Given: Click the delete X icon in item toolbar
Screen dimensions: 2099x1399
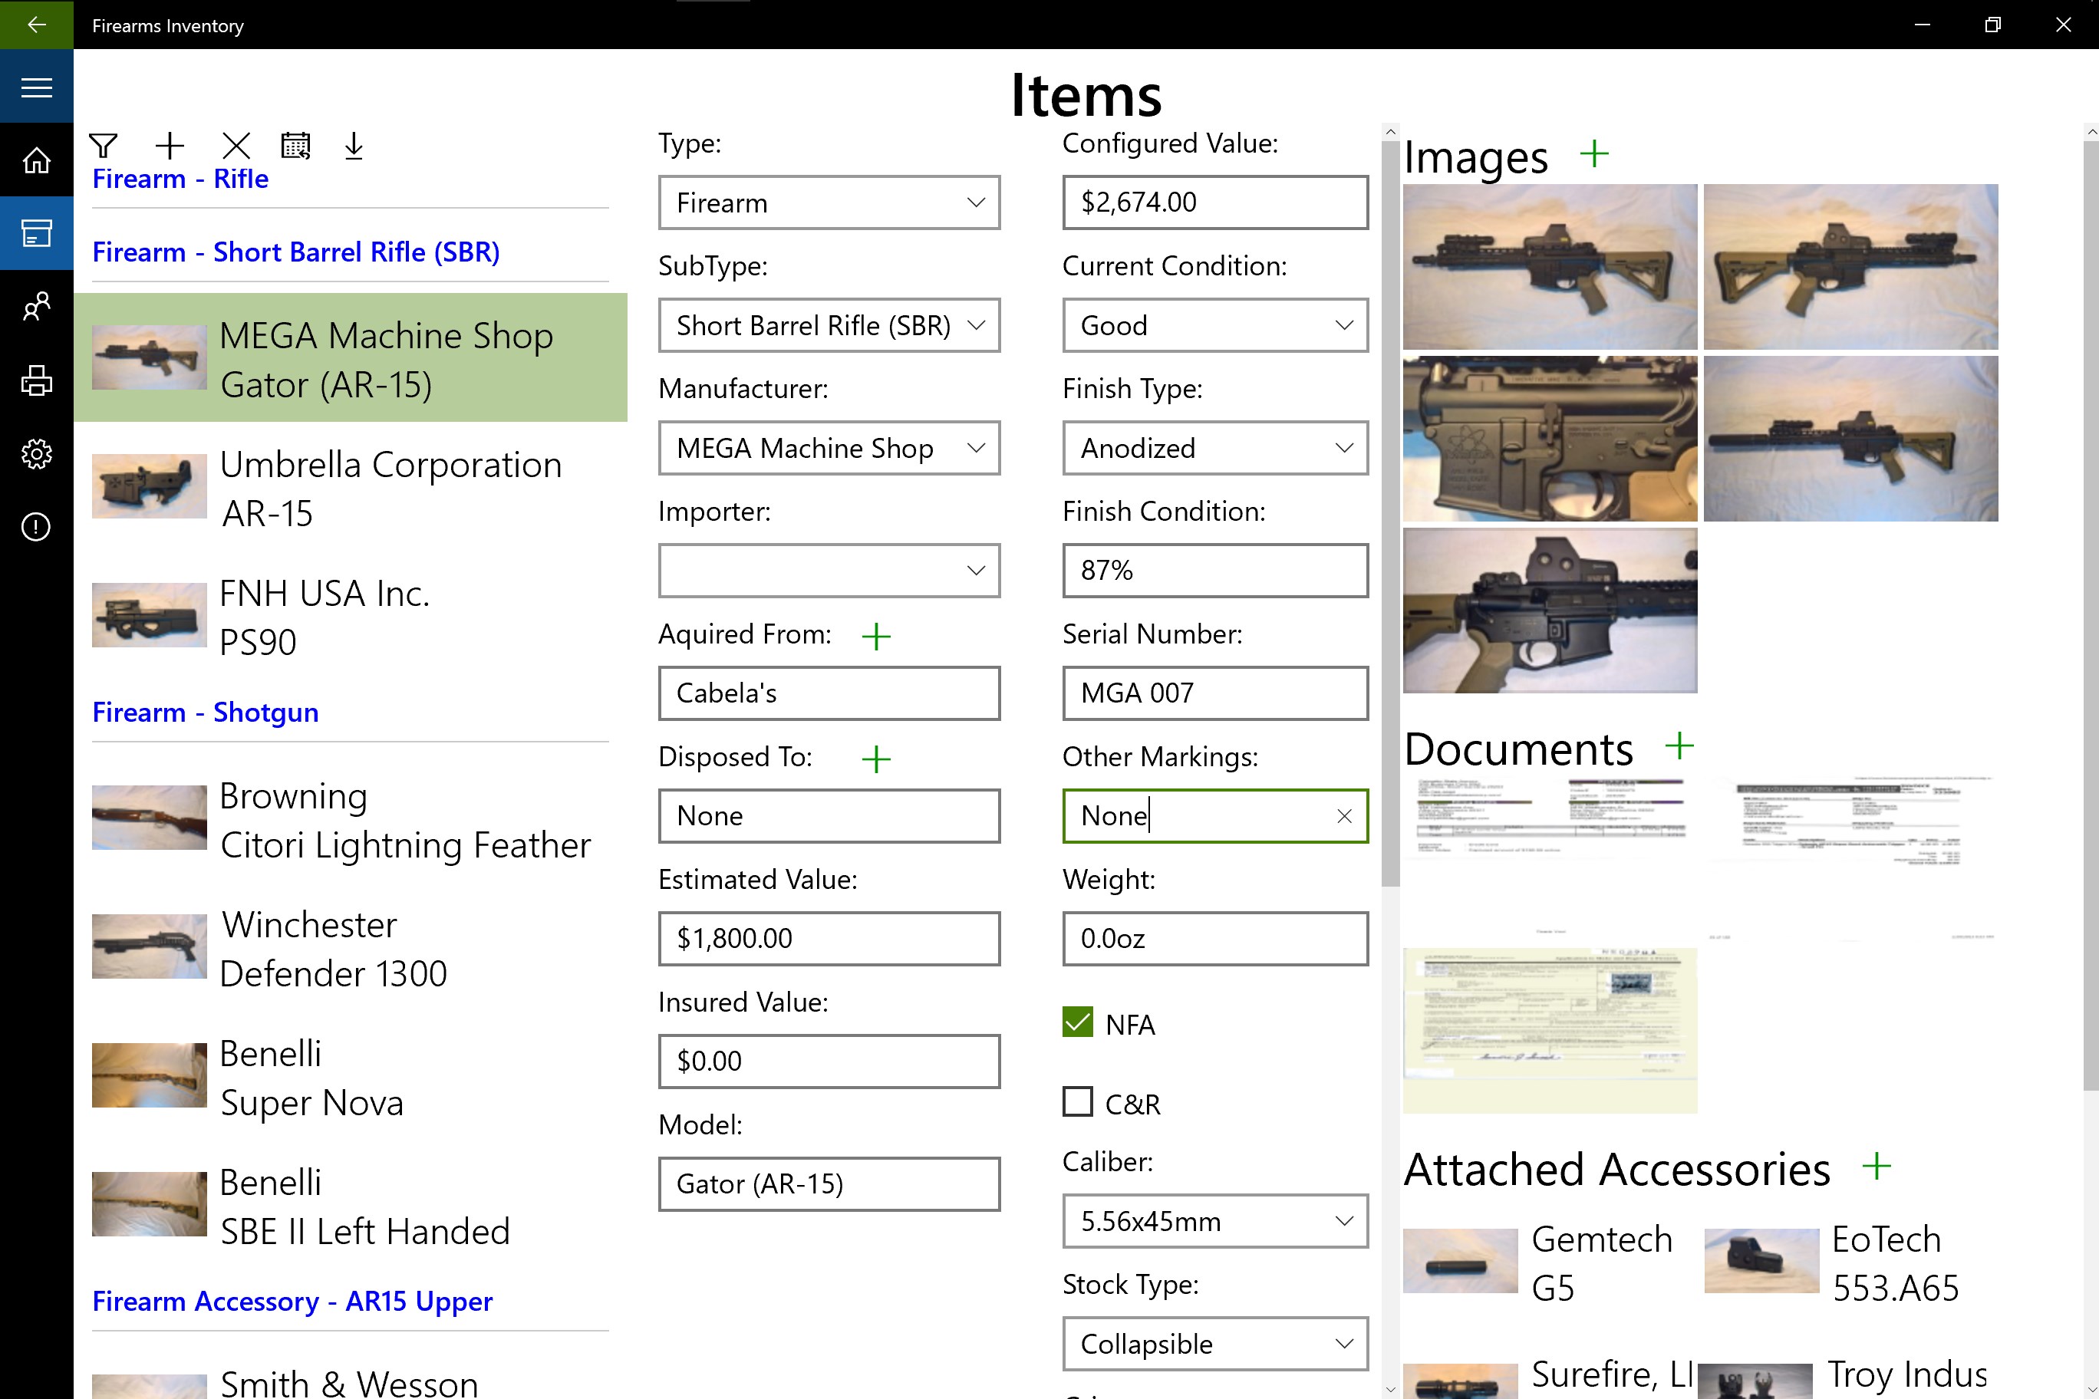Looking at the screenshot, I should click(x=236, y=146).
